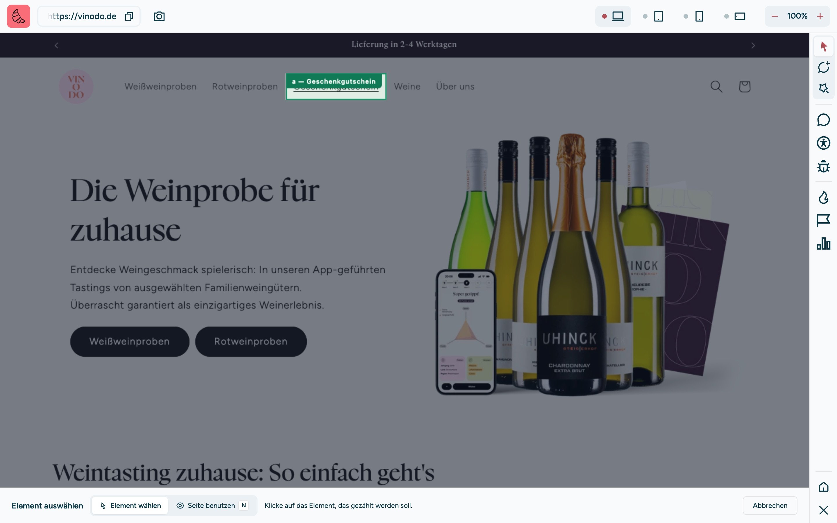Click the wine bottles product image
The image size is (837, 523).
coord(582,265)
